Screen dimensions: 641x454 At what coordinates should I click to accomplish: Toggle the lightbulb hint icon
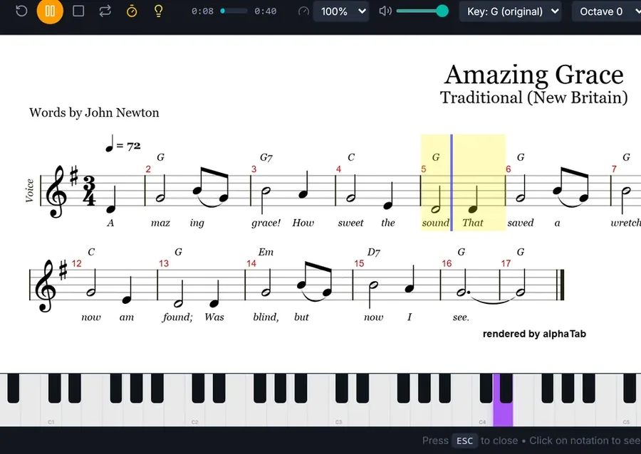tap(159, 11)
